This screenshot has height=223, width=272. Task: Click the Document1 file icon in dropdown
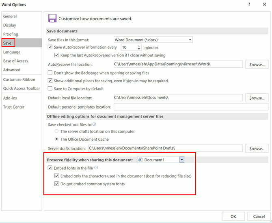[x=140, y=160]
